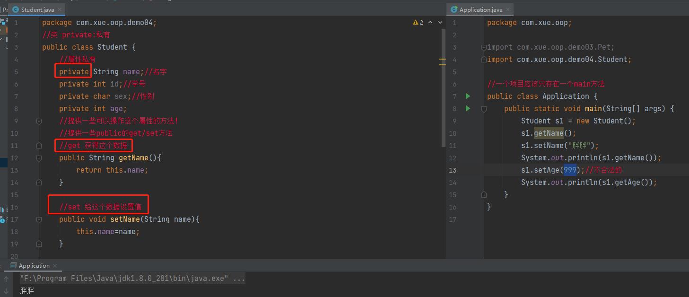The image size is (689, 297).
Task: Collapse the setName method fold marker
Action: [39, 219]
